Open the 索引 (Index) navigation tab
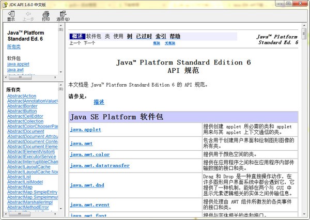The height and width of the screenshot is (220, 310). pos(161,36)
